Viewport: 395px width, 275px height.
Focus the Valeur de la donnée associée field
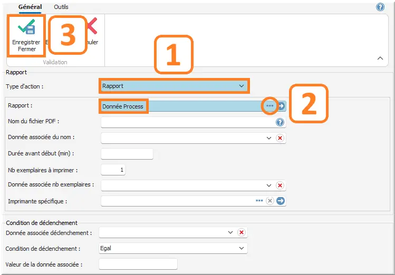click(x=138, y=264)
